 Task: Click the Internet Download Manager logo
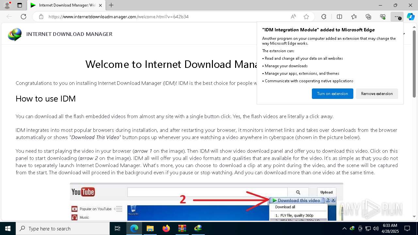pos(15,34)
